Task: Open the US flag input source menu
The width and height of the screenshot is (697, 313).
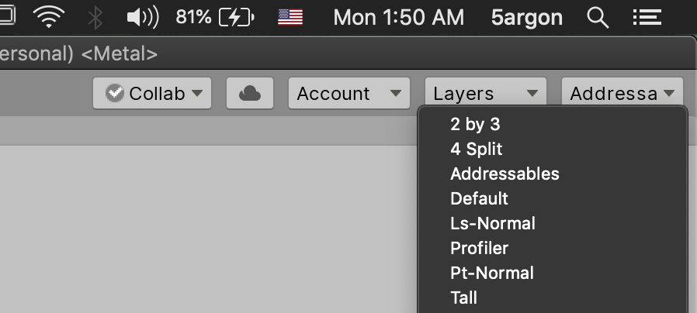Action: [x=290, y=16]
